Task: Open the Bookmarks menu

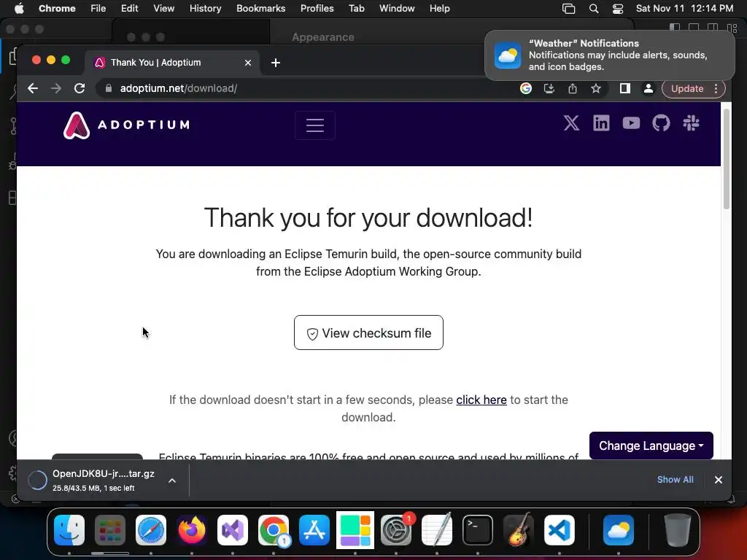Action: pyautogui.click(x=260, y=9)
